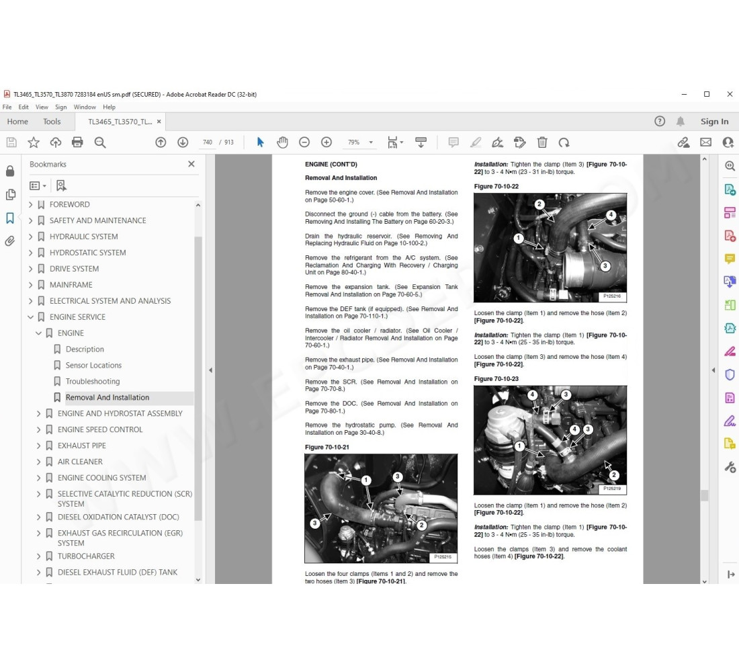Delete with the trash can icon
Image resolution: width=739 pixels, height=672 pixels.
542,142
